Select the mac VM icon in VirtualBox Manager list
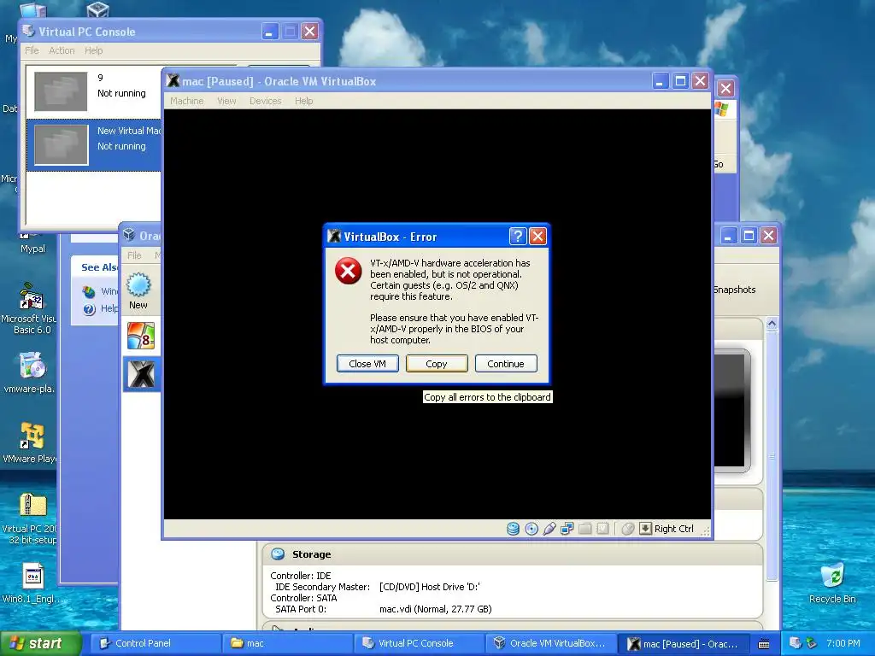Viewport: 875px width, 656px height. (141, 373)
